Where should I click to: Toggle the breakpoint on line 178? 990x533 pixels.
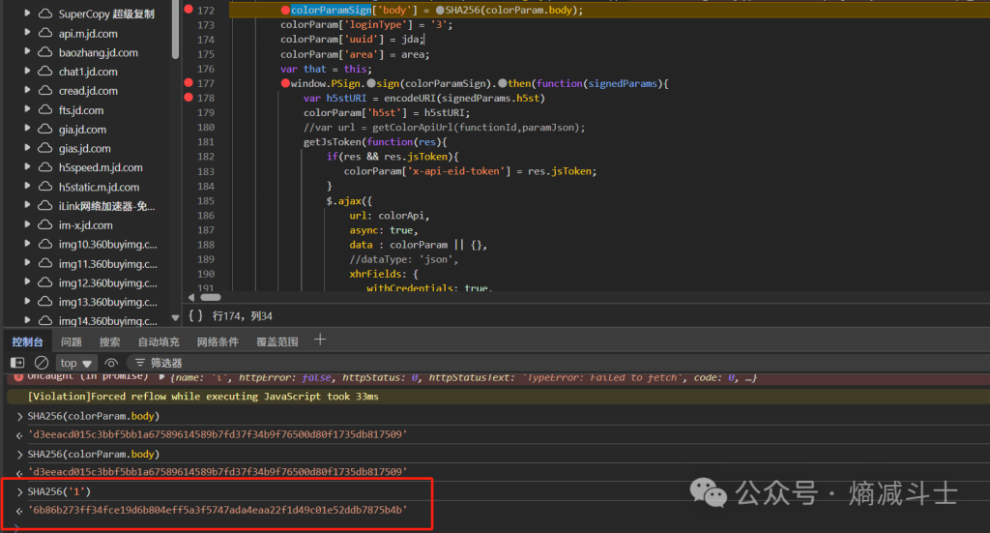click(x=188, y=98)
